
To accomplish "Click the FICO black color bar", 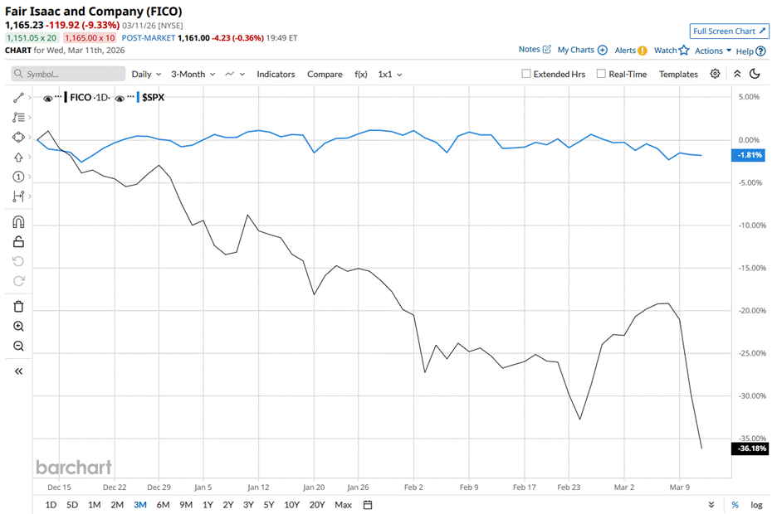I will [66, 97].
